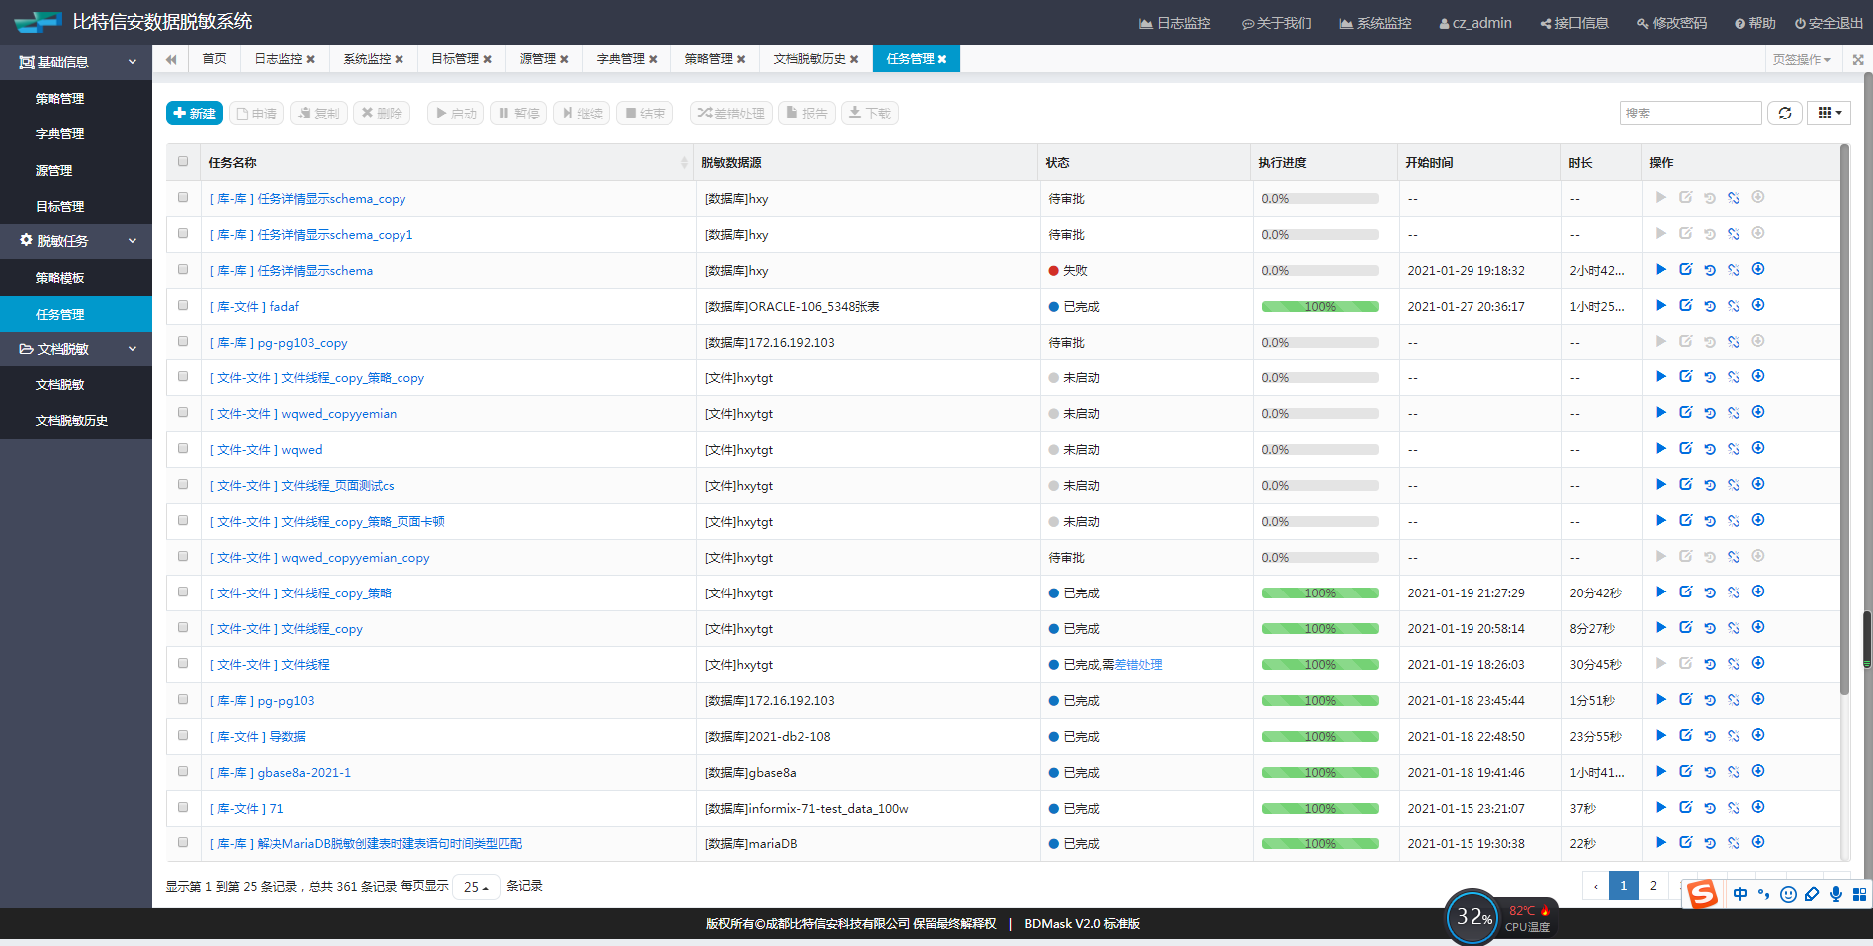
Task: Click 安全退出 to log out
Action: pyautogui.click(x=1829, y=23)
